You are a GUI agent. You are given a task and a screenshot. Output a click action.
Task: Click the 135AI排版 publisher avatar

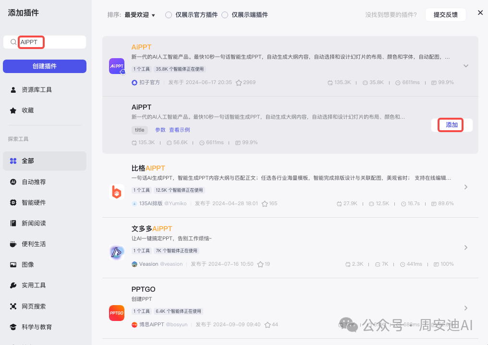(134, 204)
